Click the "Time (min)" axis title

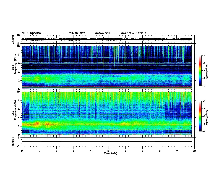click(111, 153)
